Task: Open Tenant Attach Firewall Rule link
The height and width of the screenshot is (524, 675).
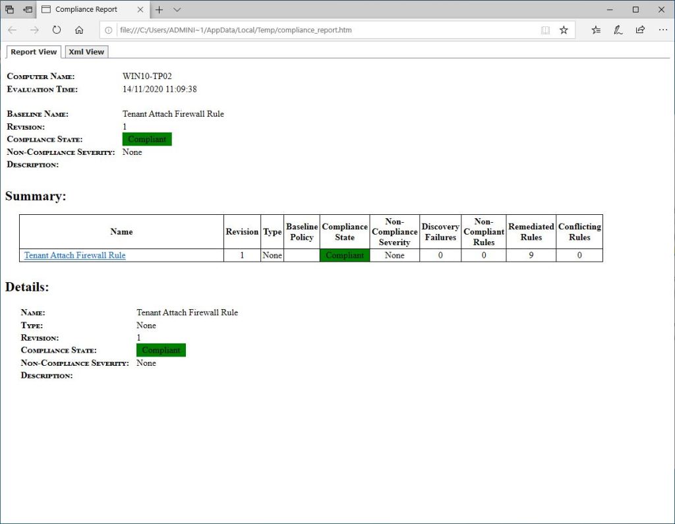Action: [x=74, y=256]
